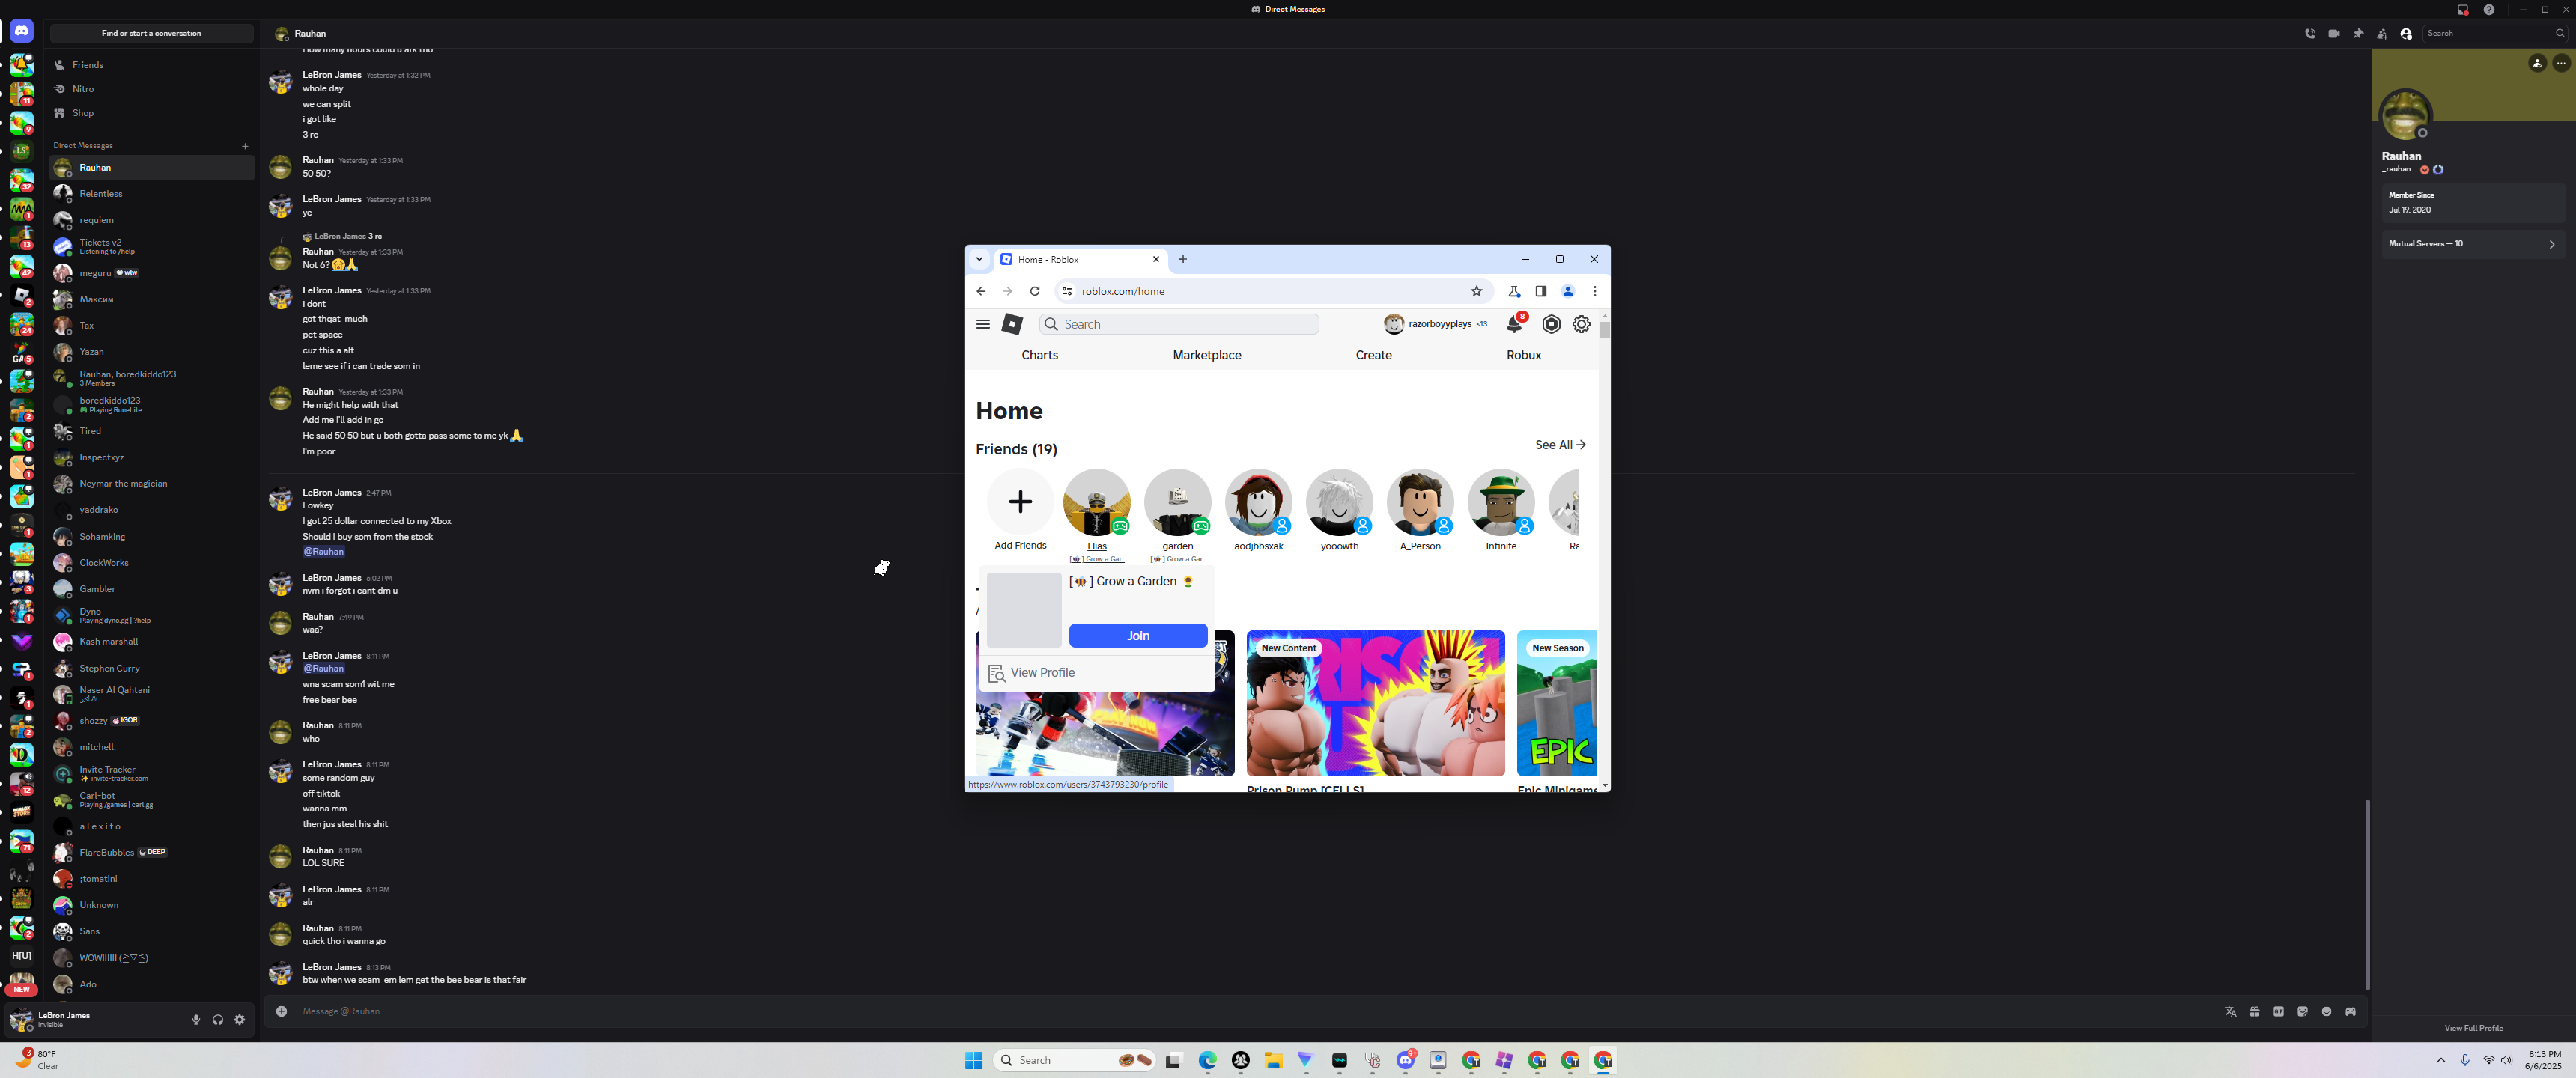Open the emoji picker
The width and height of the screenshot is (2576, 1078).
pos(2326,1012)
